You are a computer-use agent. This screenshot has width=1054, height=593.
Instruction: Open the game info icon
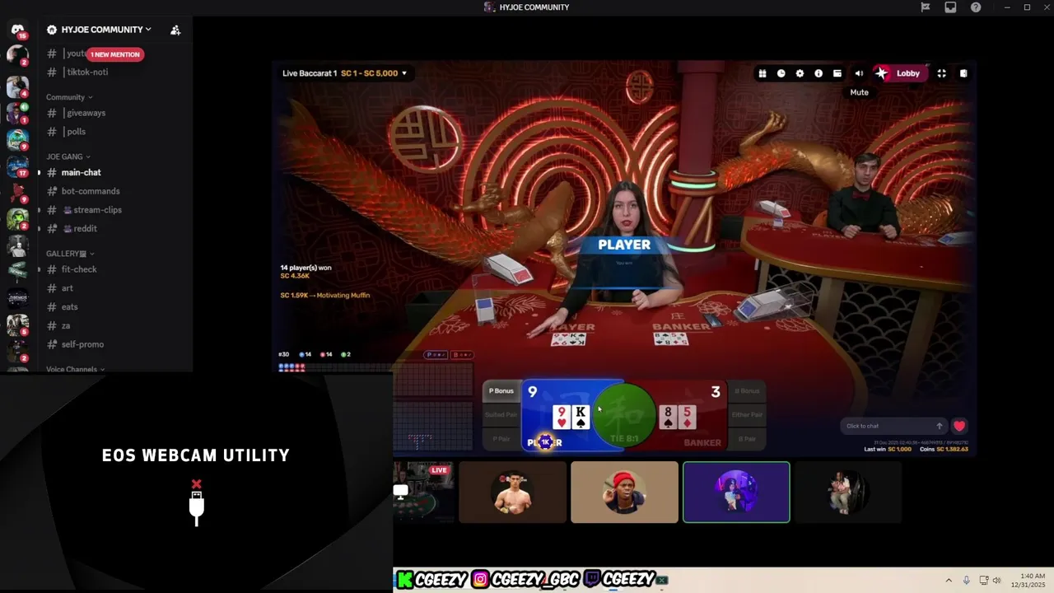818,73
